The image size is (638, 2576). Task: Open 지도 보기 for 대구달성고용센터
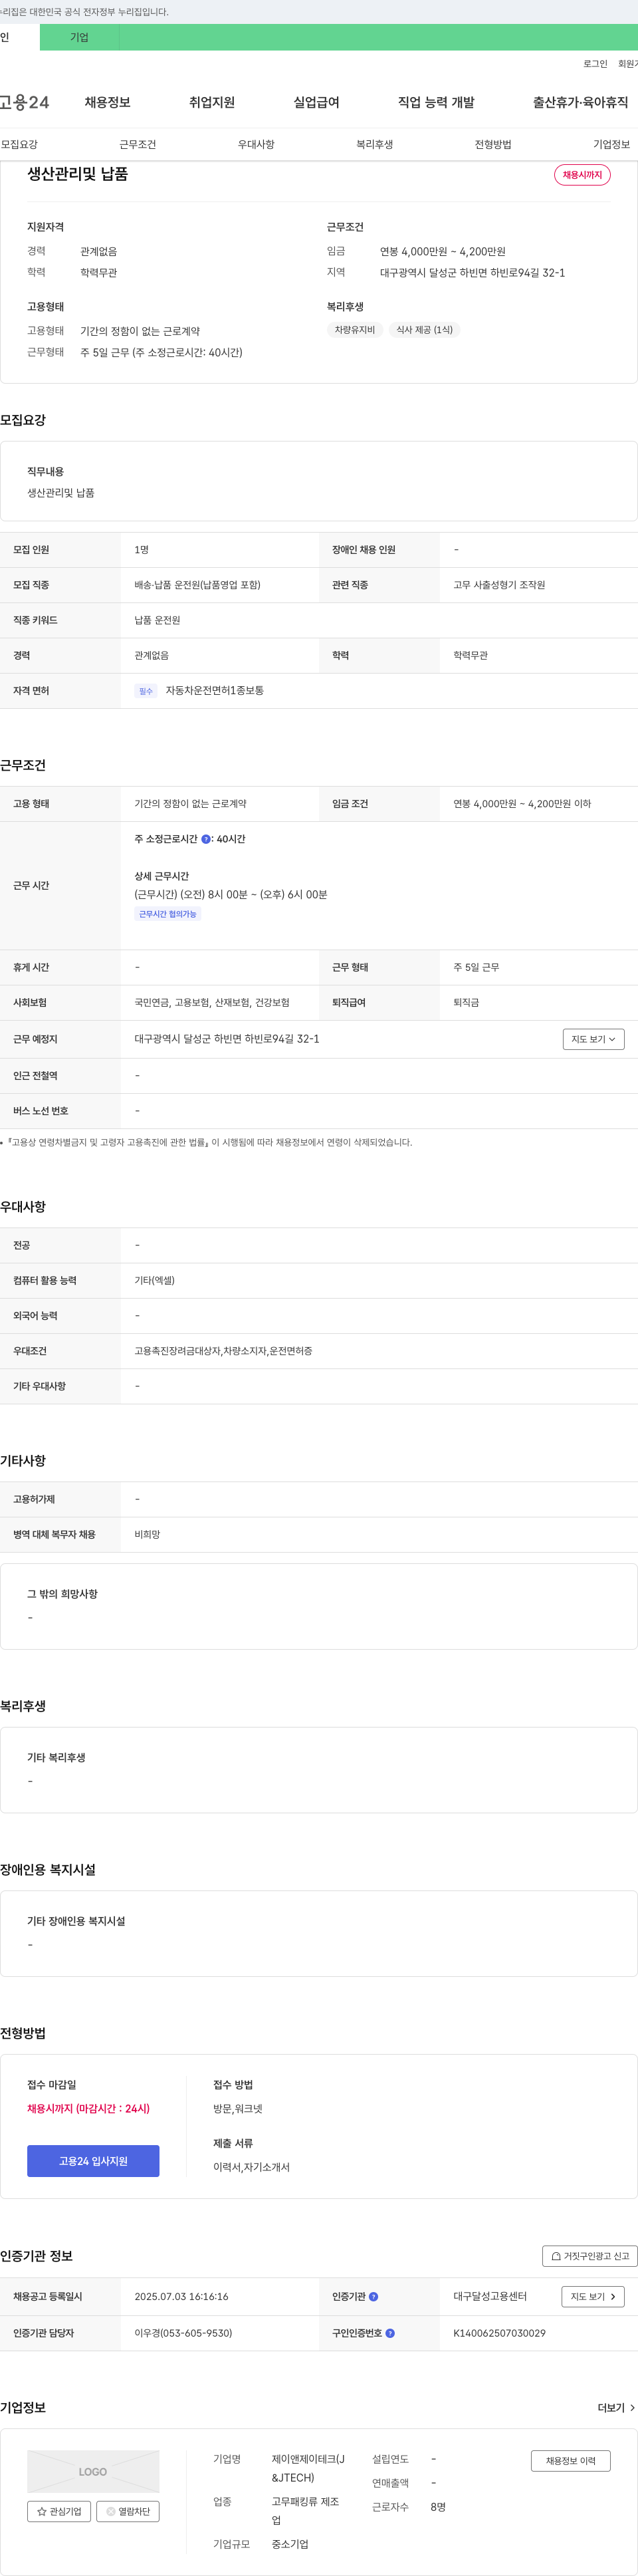592,2297
